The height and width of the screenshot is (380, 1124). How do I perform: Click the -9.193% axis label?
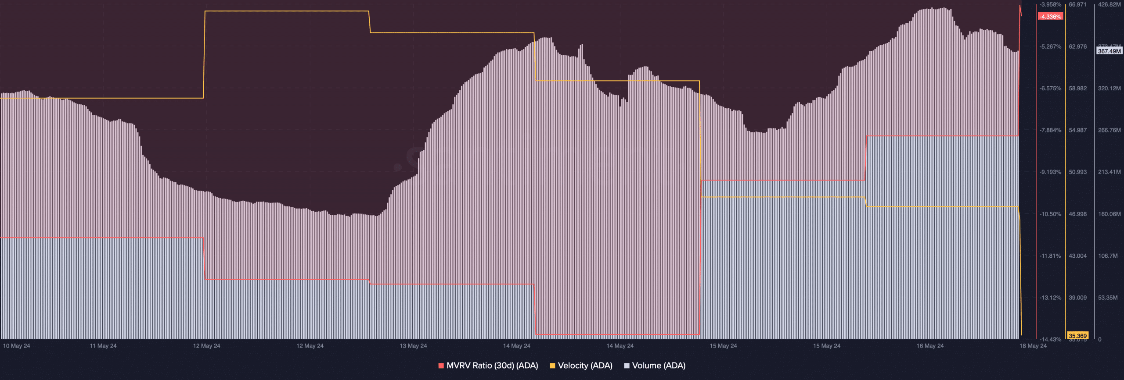point(1050,172)
